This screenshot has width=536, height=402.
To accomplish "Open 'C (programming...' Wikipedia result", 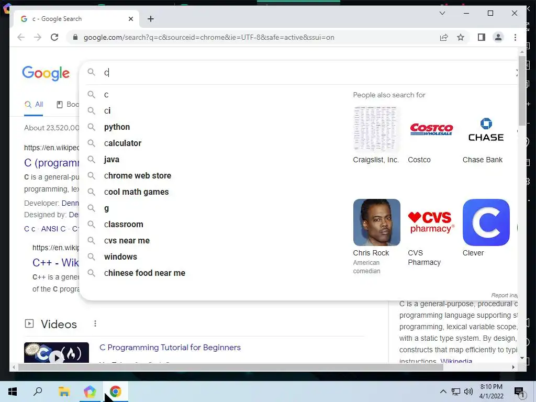I will click(52, 163).
